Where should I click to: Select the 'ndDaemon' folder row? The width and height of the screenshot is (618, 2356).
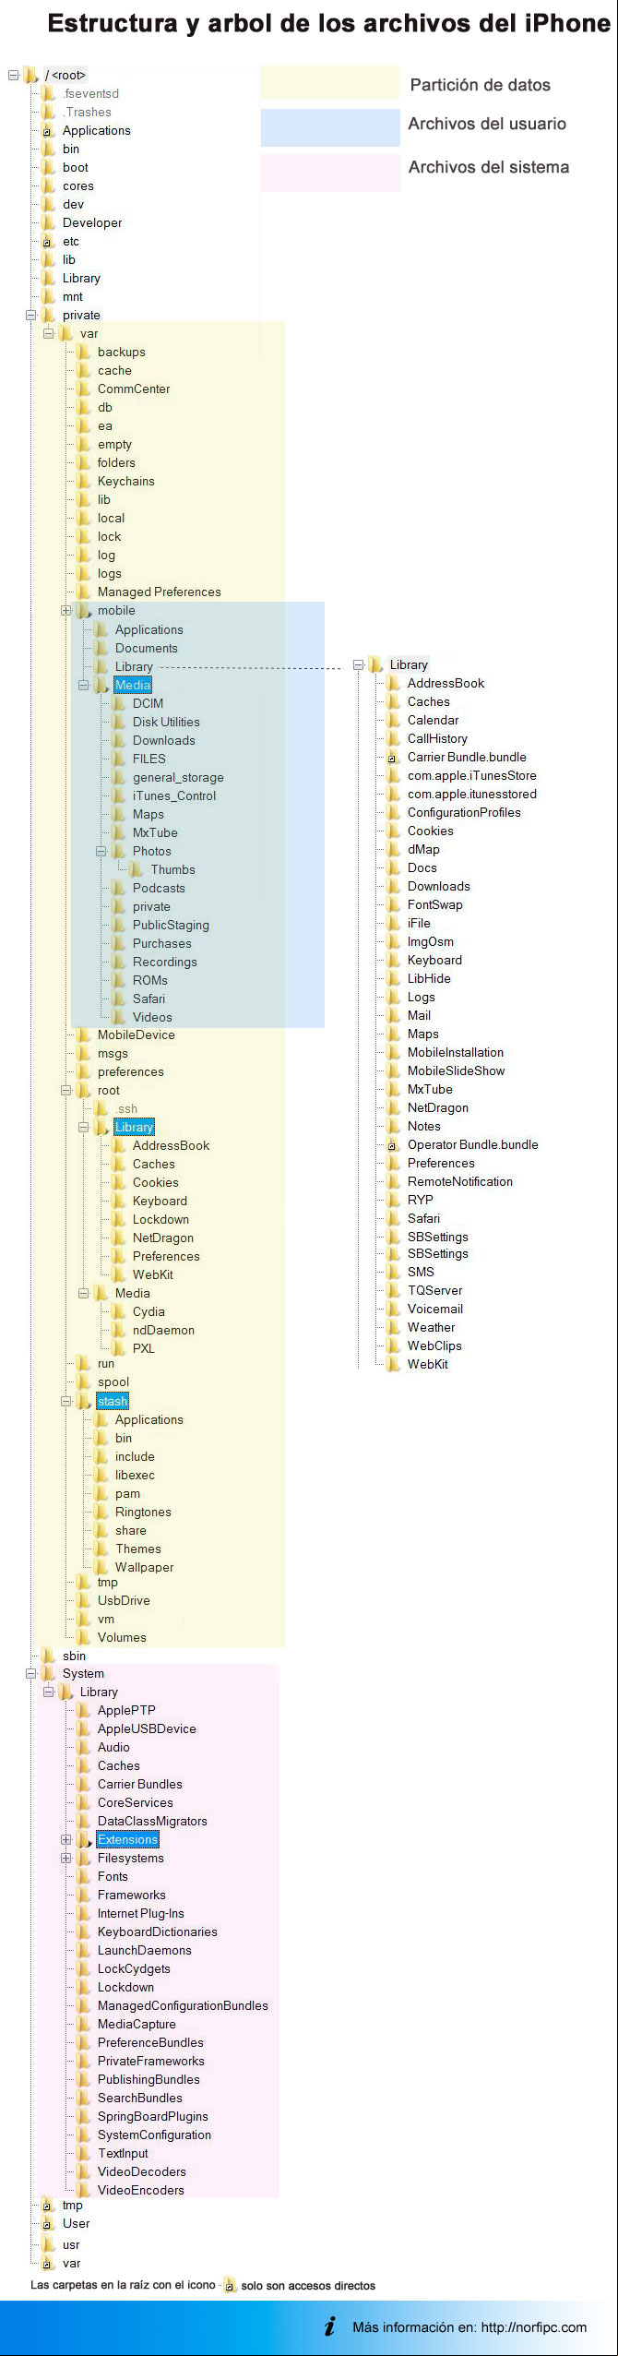[x=152, y=1330]
